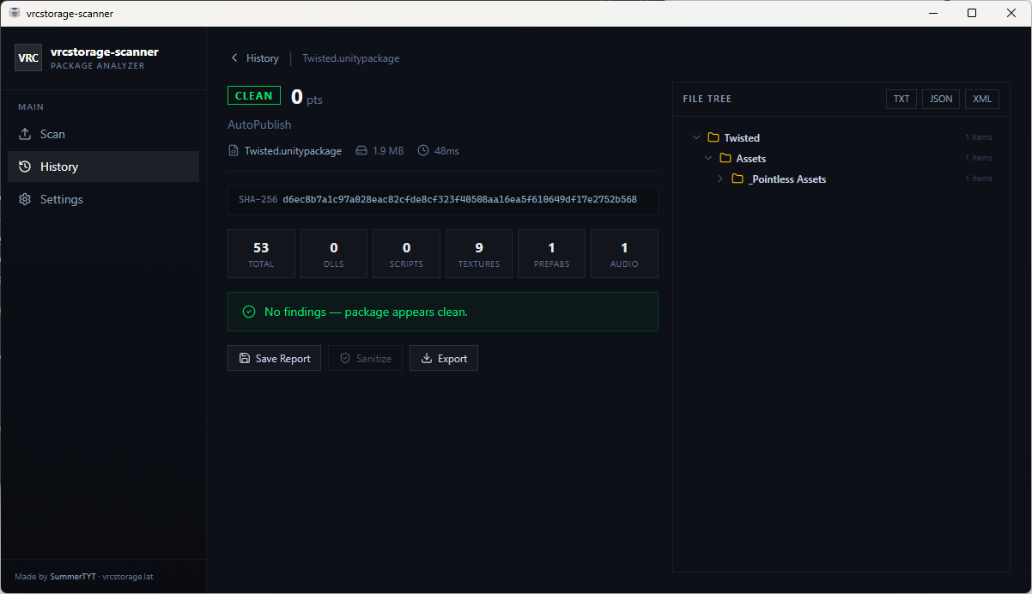Click the 53 Total stat card
Viewport: 1032px width, 594px height.
click(x=261, y=253)
